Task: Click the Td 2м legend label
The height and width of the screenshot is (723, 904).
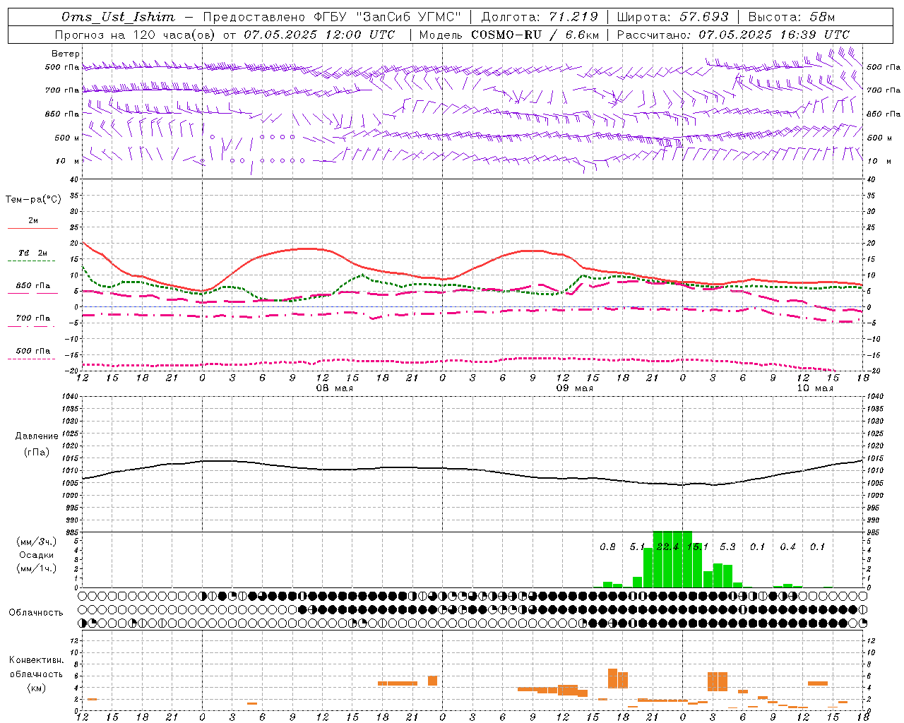Action: 33,253
